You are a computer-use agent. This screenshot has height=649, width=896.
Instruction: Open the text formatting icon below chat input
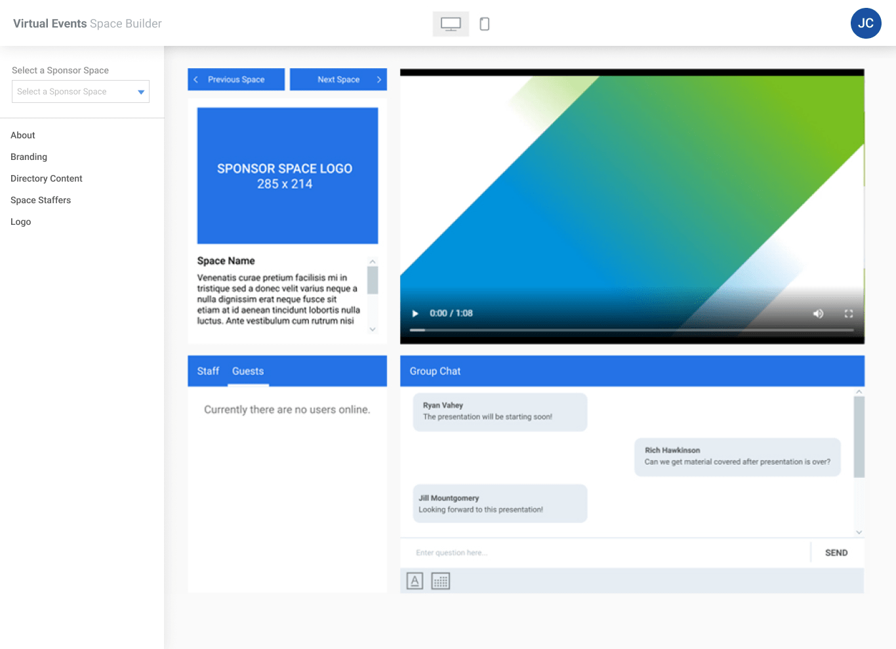pos(414,580)
